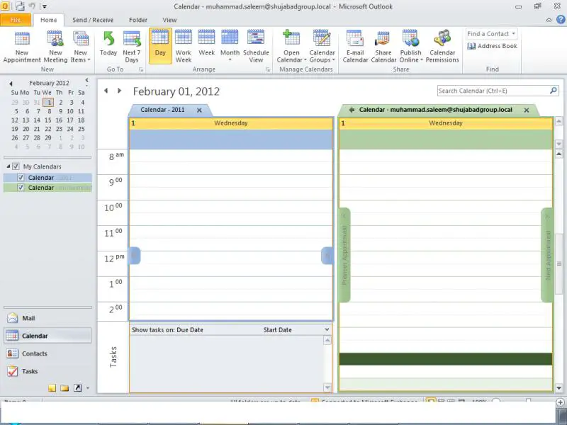Viewport: 567px width, 425px height.
Task: Open Calendar Permissions
Action: point(442,47)
